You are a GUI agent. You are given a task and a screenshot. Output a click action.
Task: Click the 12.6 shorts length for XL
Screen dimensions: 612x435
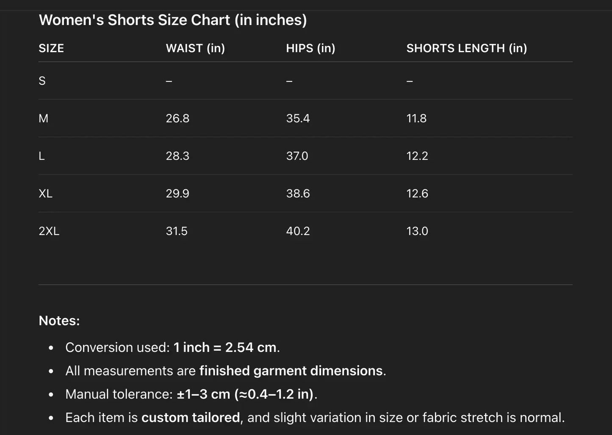click(x=417, y=194)
